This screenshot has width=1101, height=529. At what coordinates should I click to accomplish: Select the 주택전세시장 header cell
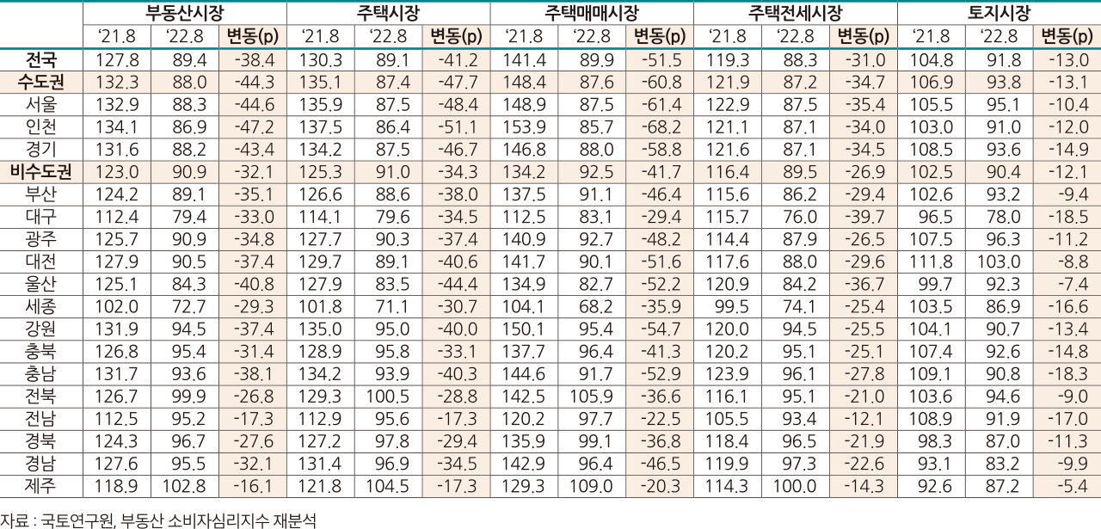pos(796,12)
